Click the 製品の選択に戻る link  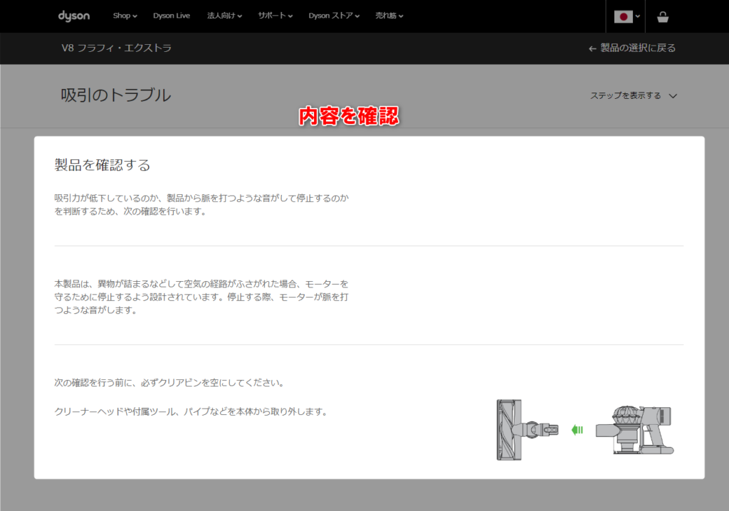click(639, 48)
